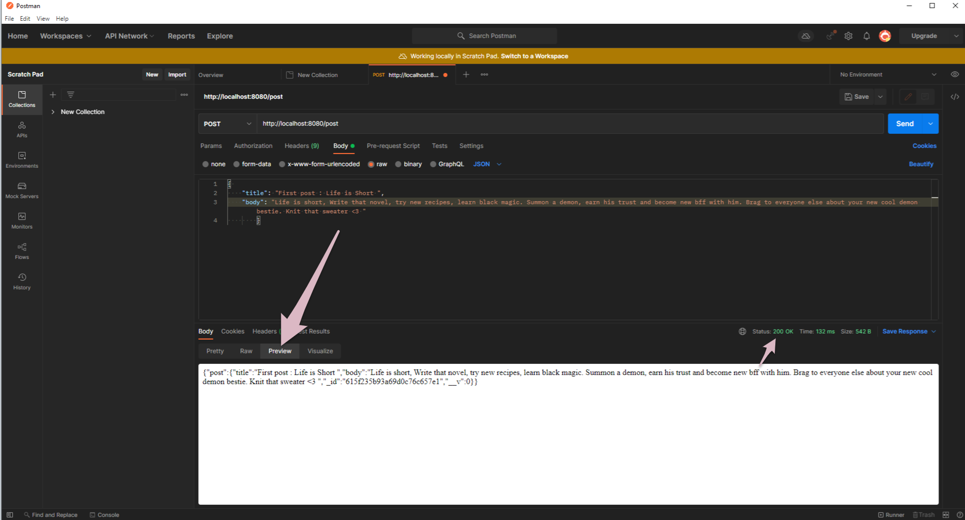
Task: Switch response view to Visualize
Action: coord(320,351)
